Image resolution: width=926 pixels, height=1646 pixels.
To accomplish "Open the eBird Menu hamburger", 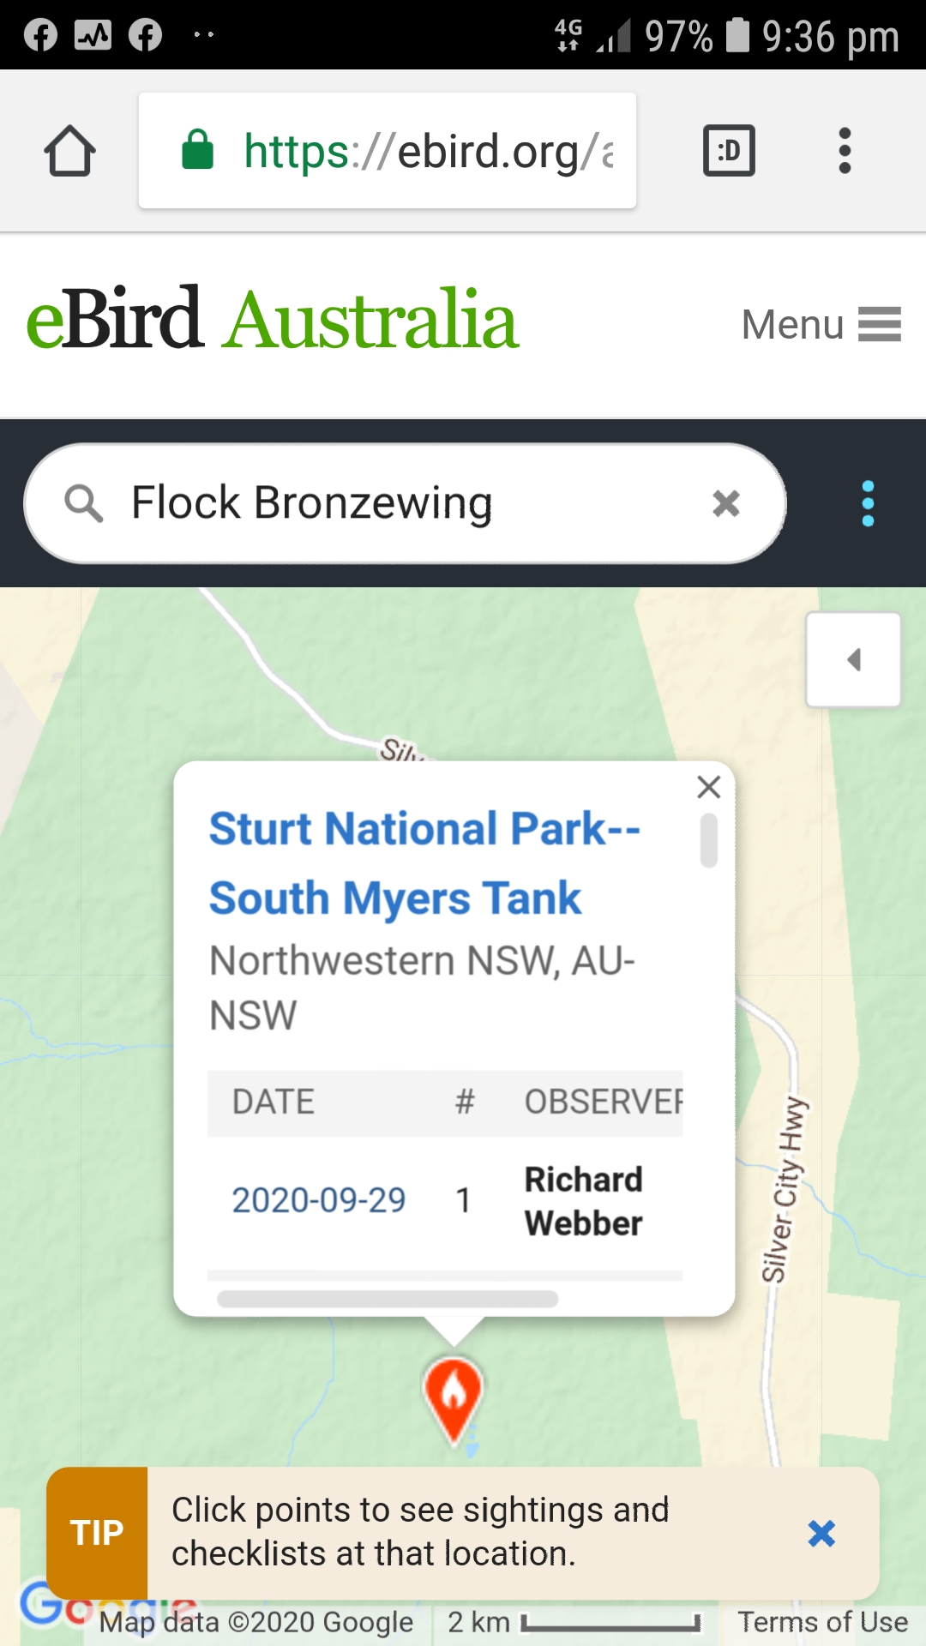I will coord(821,325).
